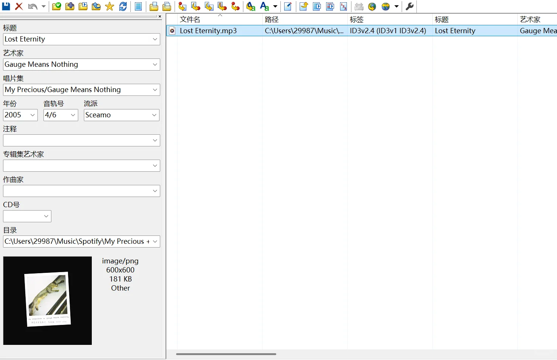Click the stacked double printer-style toolbar icon
557x360 pixels.
tap(167, 6)
